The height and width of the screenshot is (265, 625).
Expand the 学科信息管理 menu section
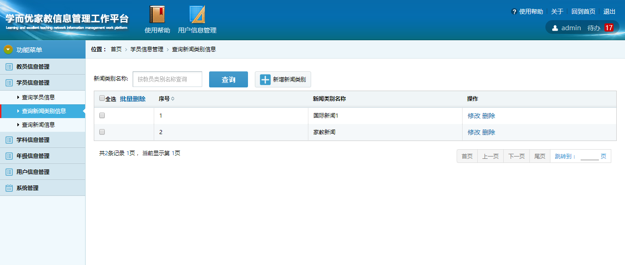tap(33, 140)
